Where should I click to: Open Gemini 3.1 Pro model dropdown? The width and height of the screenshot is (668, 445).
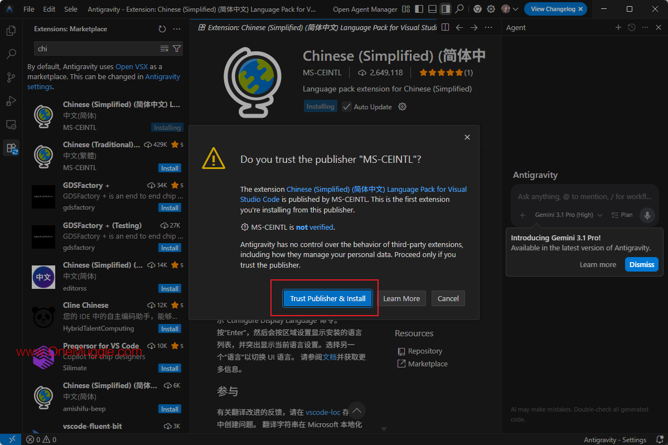(x=568, y=215)
